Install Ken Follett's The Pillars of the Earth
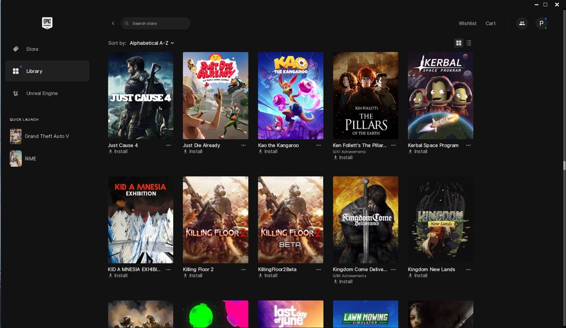This screenshot has height=328, width=566. (x=343, y=158)
